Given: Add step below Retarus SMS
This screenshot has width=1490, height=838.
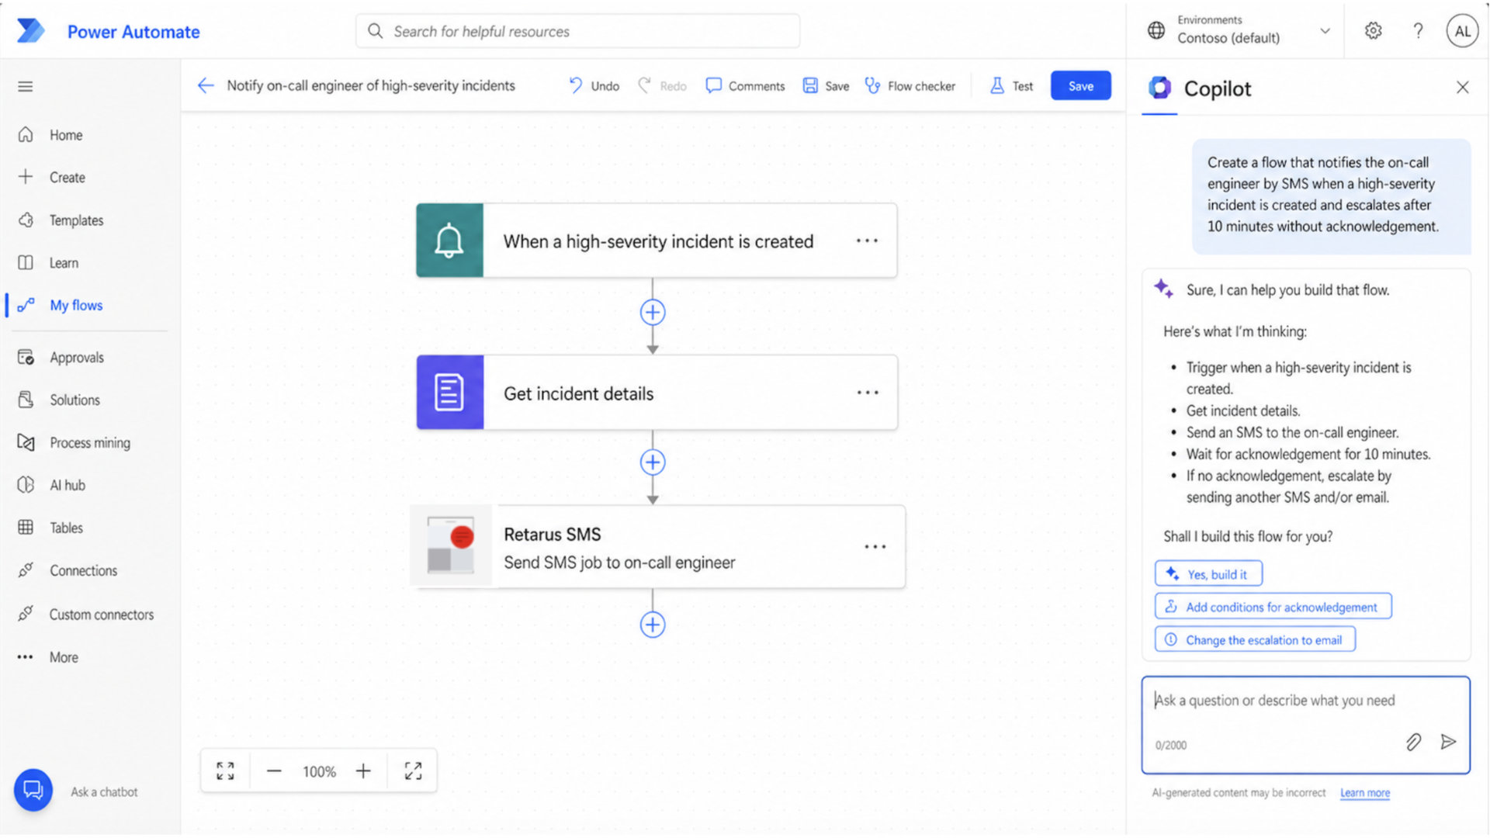Looking at the screenshot, I should [x=653, y=625].
